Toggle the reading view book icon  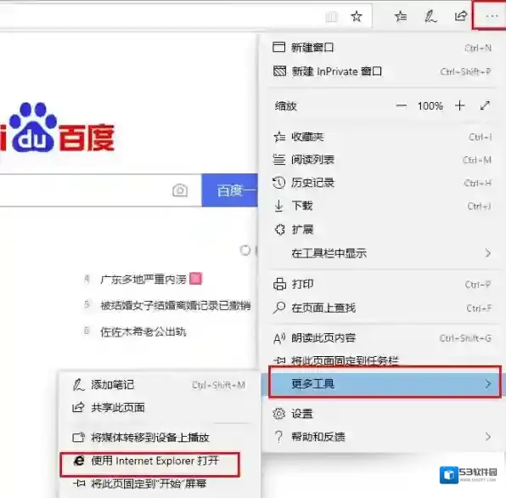(x=331, y=17)
